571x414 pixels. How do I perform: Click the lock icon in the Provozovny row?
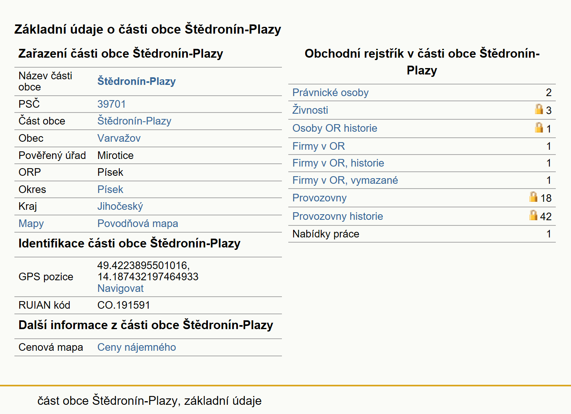click(x=533, y=197)
